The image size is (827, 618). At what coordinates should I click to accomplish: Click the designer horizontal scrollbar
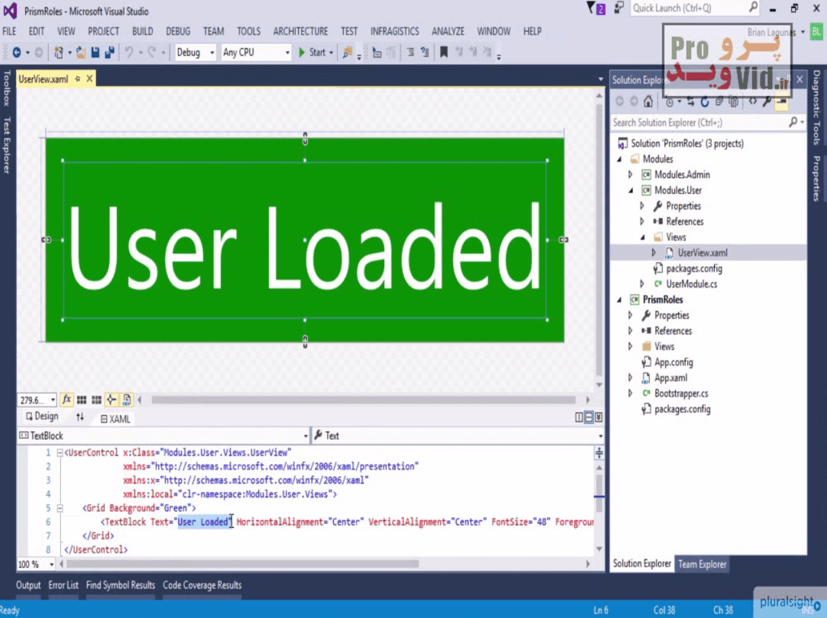[363, 400]
